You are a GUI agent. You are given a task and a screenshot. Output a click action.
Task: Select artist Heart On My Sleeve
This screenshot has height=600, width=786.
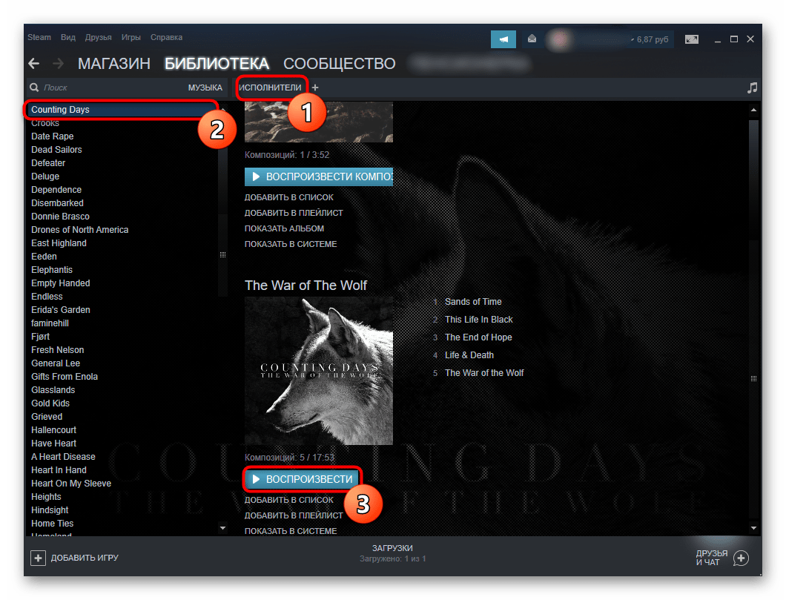pyautogui.click(x=71, y=484)
